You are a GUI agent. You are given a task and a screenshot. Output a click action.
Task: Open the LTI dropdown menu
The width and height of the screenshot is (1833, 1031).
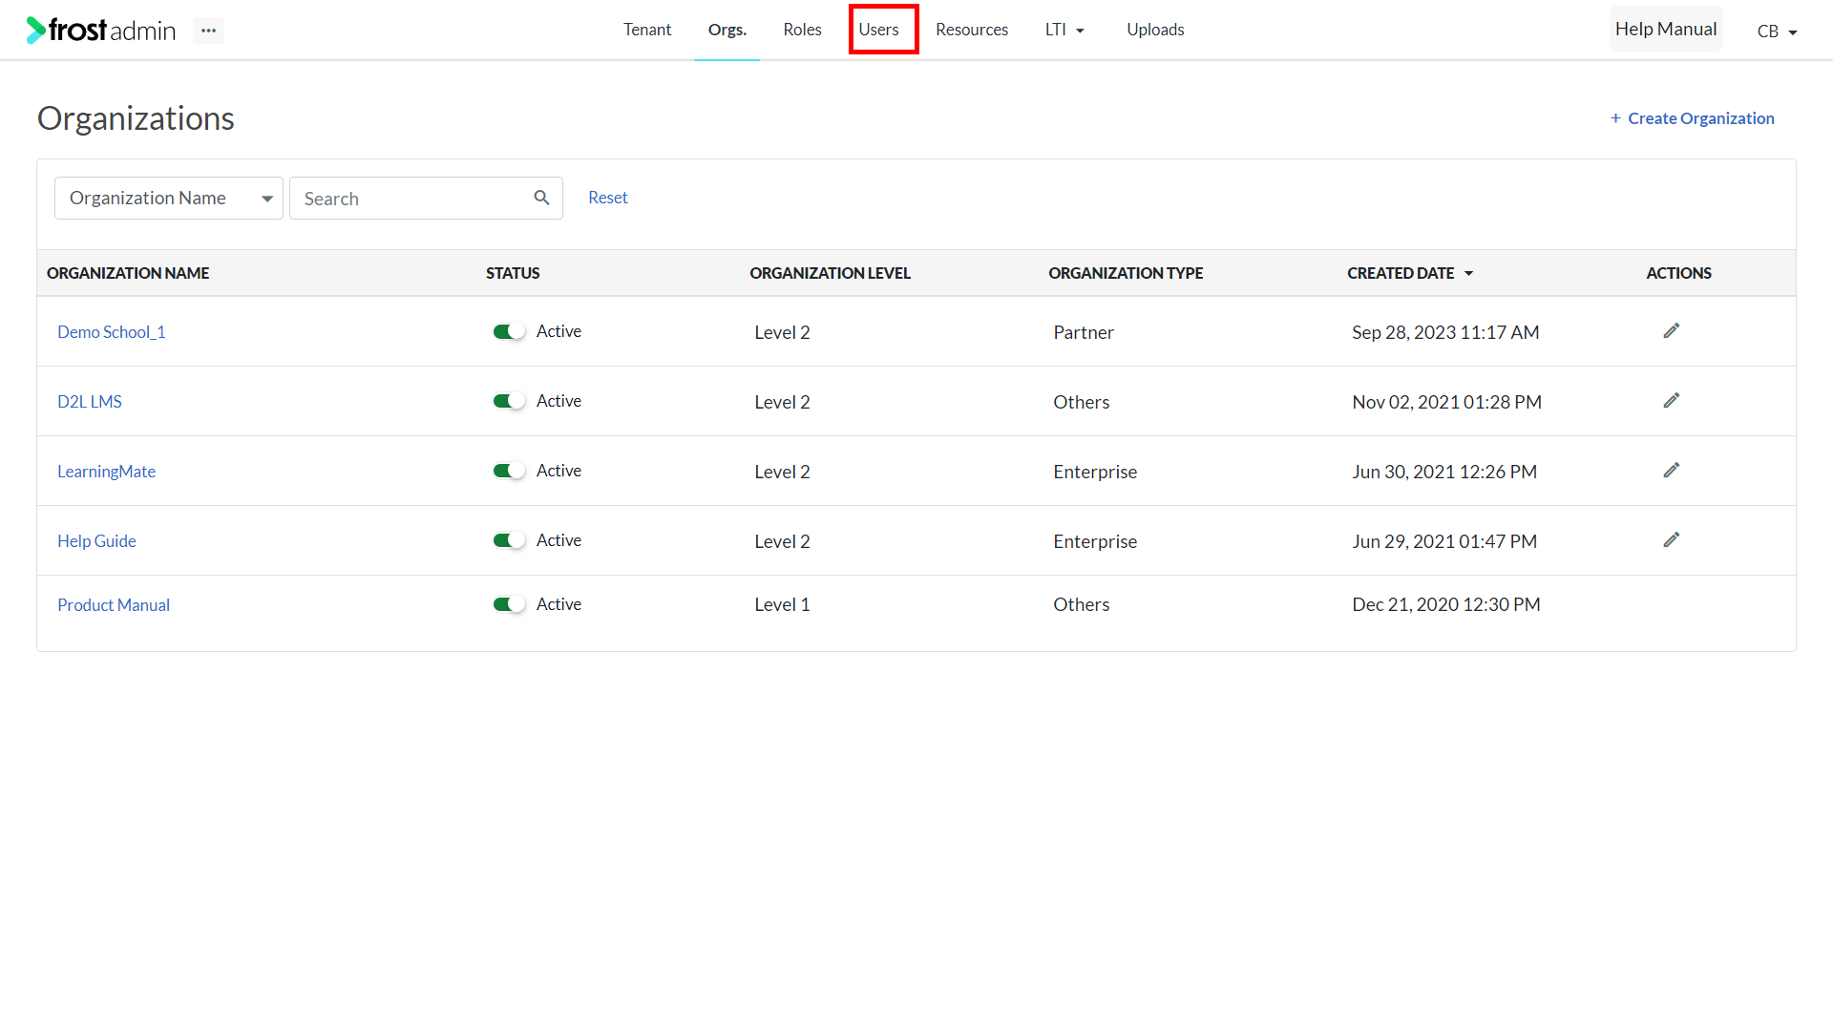point(1064,30)
